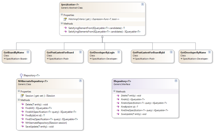Collapse Properties section in Specification<T>
The height and width of the screenshot is (132, 214).
[62, 15]
